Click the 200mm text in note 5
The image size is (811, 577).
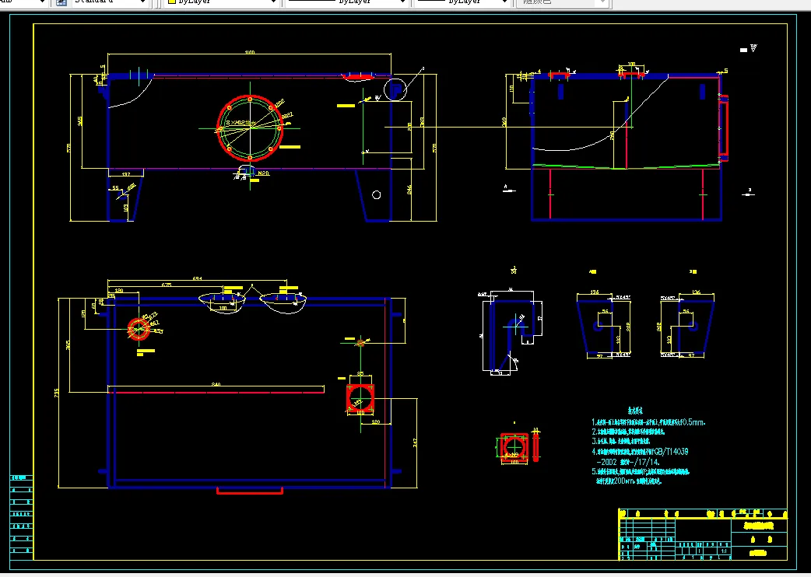(x=624, y=481)
